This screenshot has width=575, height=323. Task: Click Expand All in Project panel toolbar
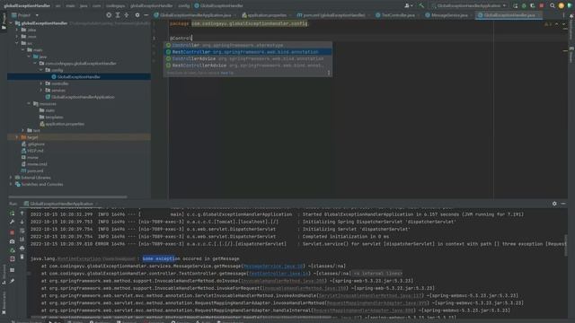118,15
